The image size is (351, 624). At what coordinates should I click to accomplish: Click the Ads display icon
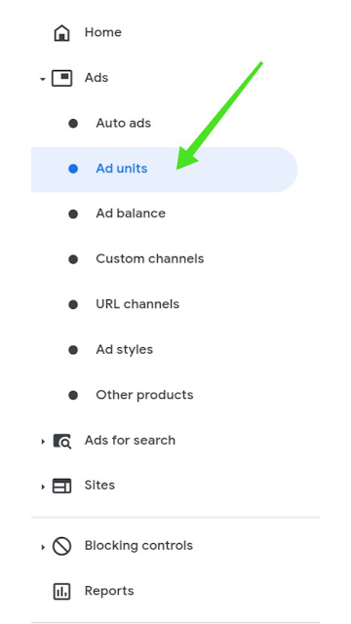61,78
